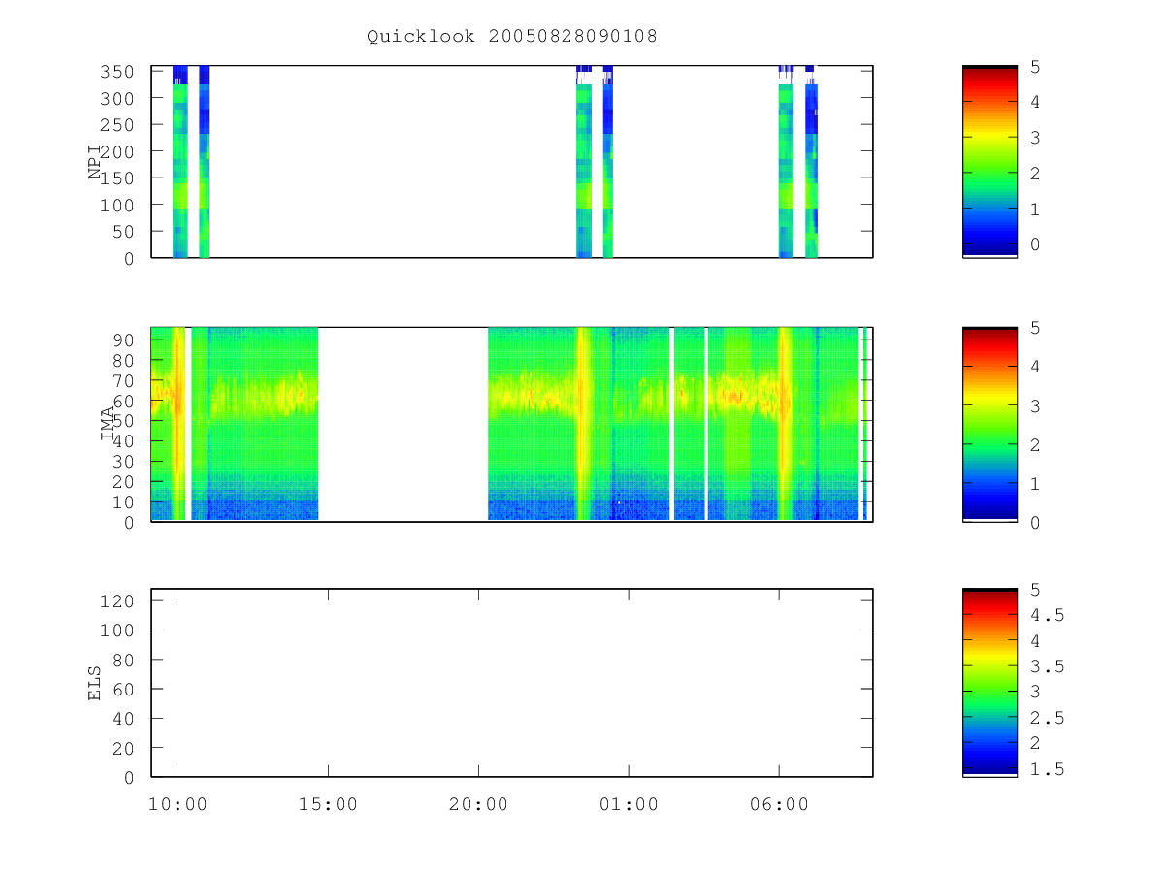Select the NPI color scale bar
The width and height of the screenshot is (1164, 873).
pos(989,161)
